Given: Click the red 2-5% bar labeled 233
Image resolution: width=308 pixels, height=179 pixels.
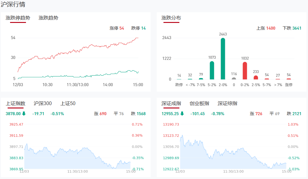Looking at the screenshot, I should pos(256,77).
